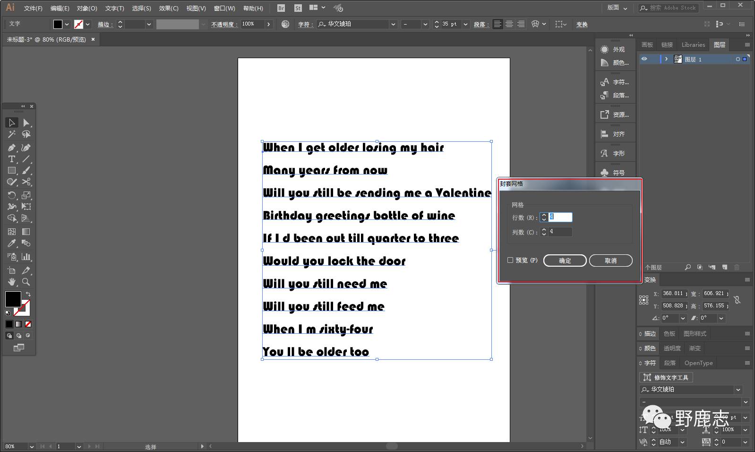
Task: Click the Rotate tool
Action: click(12, 195)
